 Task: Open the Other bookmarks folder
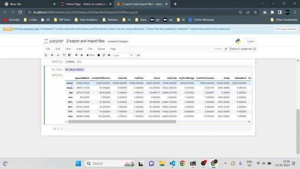pyautogui.click(x=284, y=20)
